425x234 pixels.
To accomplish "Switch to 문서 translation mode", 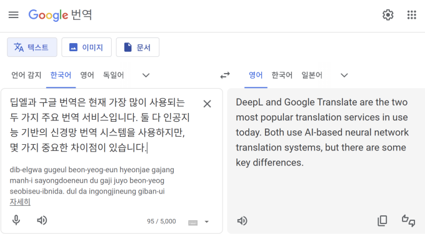I will point(137,47).
